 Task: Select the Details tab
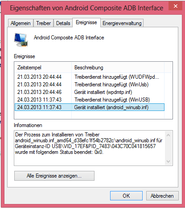pyautogui.click(x=63, y=23)
